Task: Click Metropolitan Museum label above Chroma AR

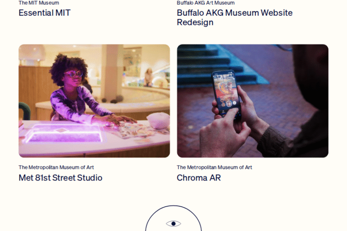Action: pyautogui.click(x=214, y=167)
